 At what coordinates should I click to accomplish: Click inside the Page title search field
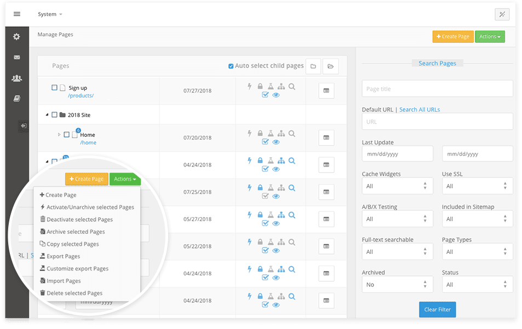coord(437,89)
